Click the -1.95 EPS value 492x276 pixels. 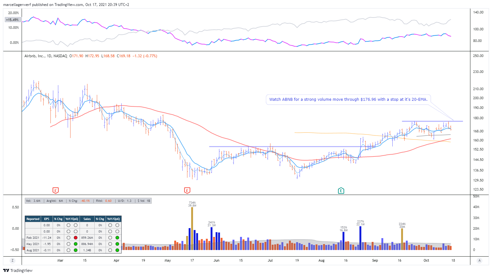pos(47,244)
